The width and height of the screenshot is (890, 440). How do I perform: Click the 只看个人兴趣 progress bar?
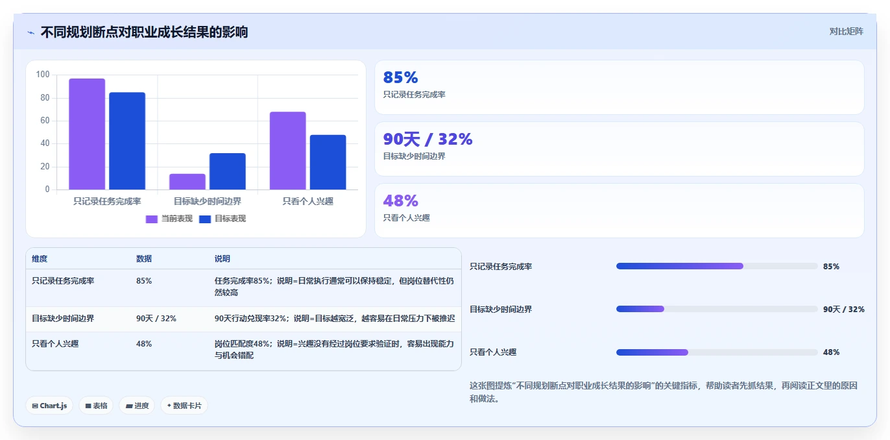point(717,352)
